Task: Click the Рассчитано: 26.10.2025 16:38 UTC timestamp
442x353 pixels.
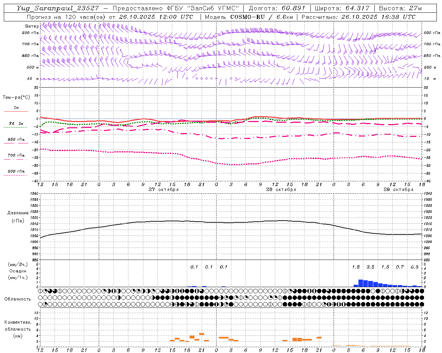Action: pos(358,17)
